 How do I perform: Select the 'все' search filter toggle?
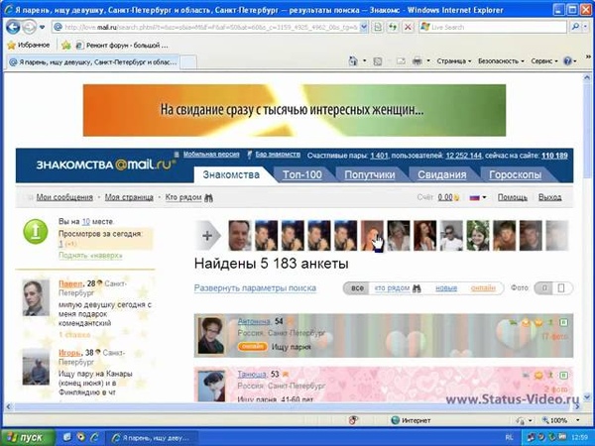coord(356,287)
